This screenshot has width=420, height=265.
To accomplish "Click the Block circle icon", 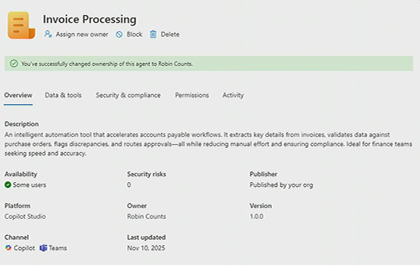I will (x=119, y=34).
